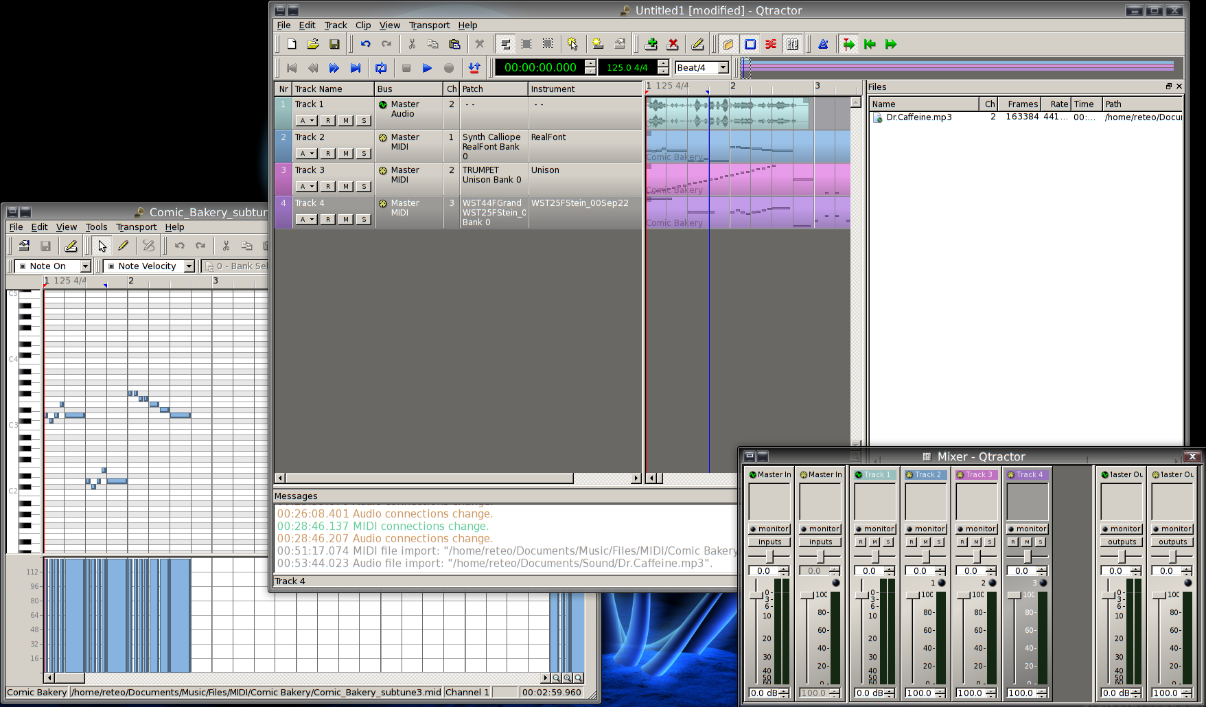Solo Track 3 in track list
This screenshot has height=707, width=1206.
[364, 187]
